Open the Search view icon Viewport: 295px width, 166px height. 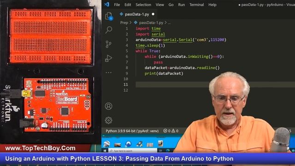pyautogui.click(x=109, y=30)
